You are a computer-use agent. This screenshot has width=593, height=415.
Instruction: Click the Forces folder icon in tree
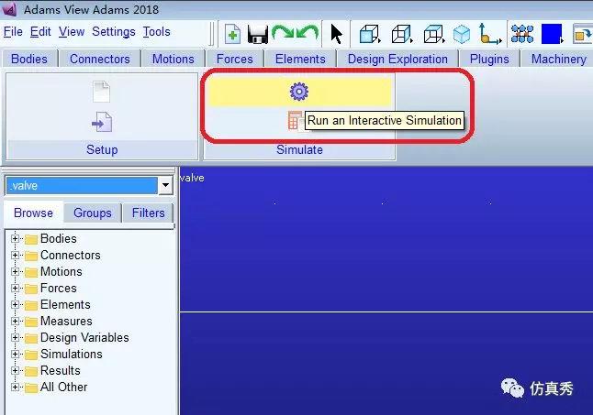point(31,289)
